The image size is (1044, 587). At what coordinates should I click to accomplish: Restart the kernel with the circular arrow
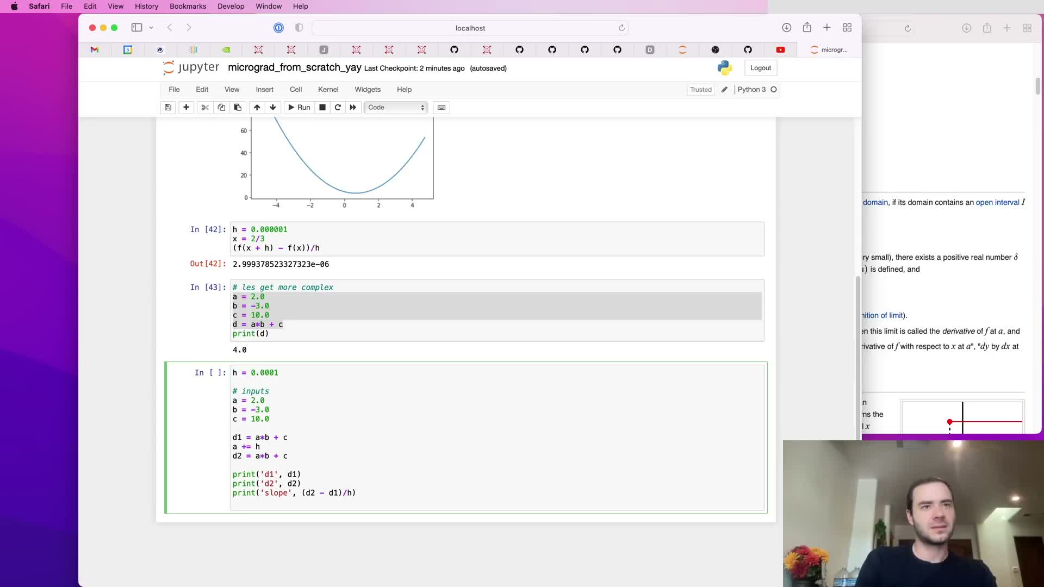tap(338, 108)
